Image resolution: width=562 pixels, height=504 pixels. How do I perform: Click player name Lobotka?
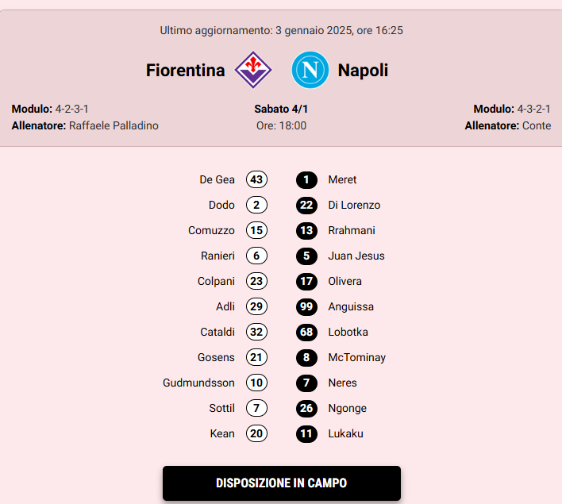point(348,332)
